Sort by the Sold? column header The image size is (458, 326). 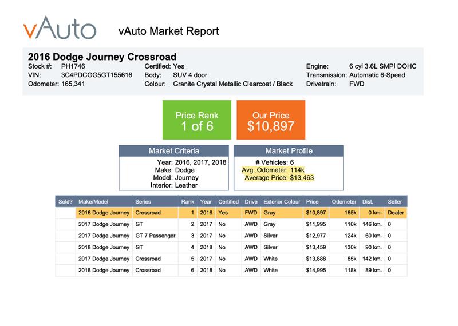click(x=65, y=202)
